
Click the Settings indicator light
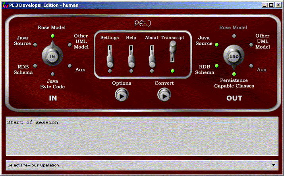[110, 71]
